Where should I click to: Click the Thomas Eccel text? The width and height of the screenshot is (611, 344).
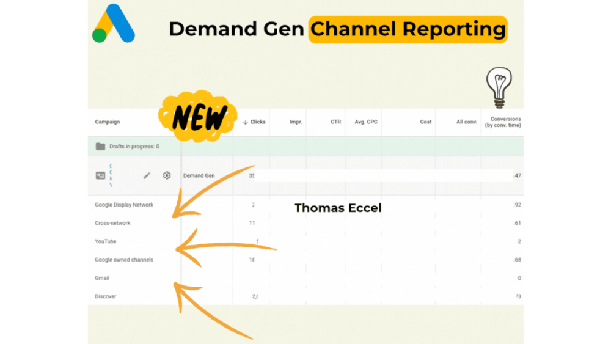click(x=338, y=208)
